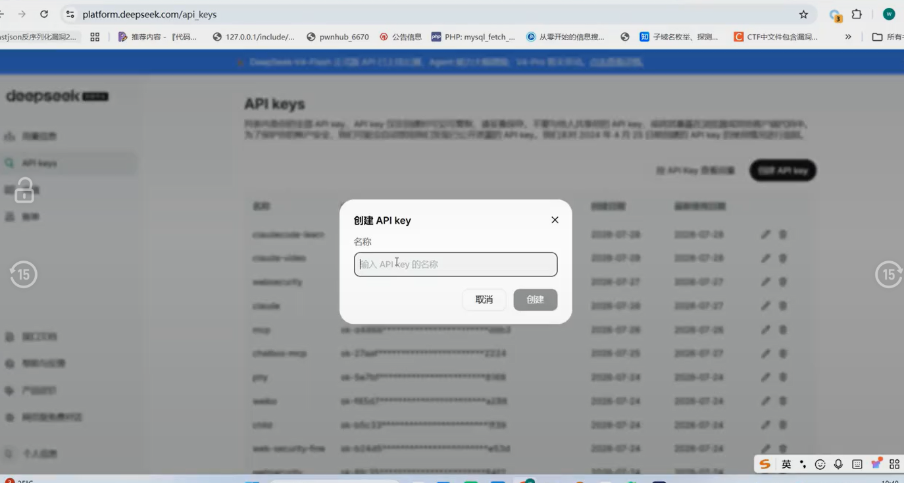Open the 子域名枚举 bookmark
This screenshot has height=483, width=904.
click(x=679, y=37)
